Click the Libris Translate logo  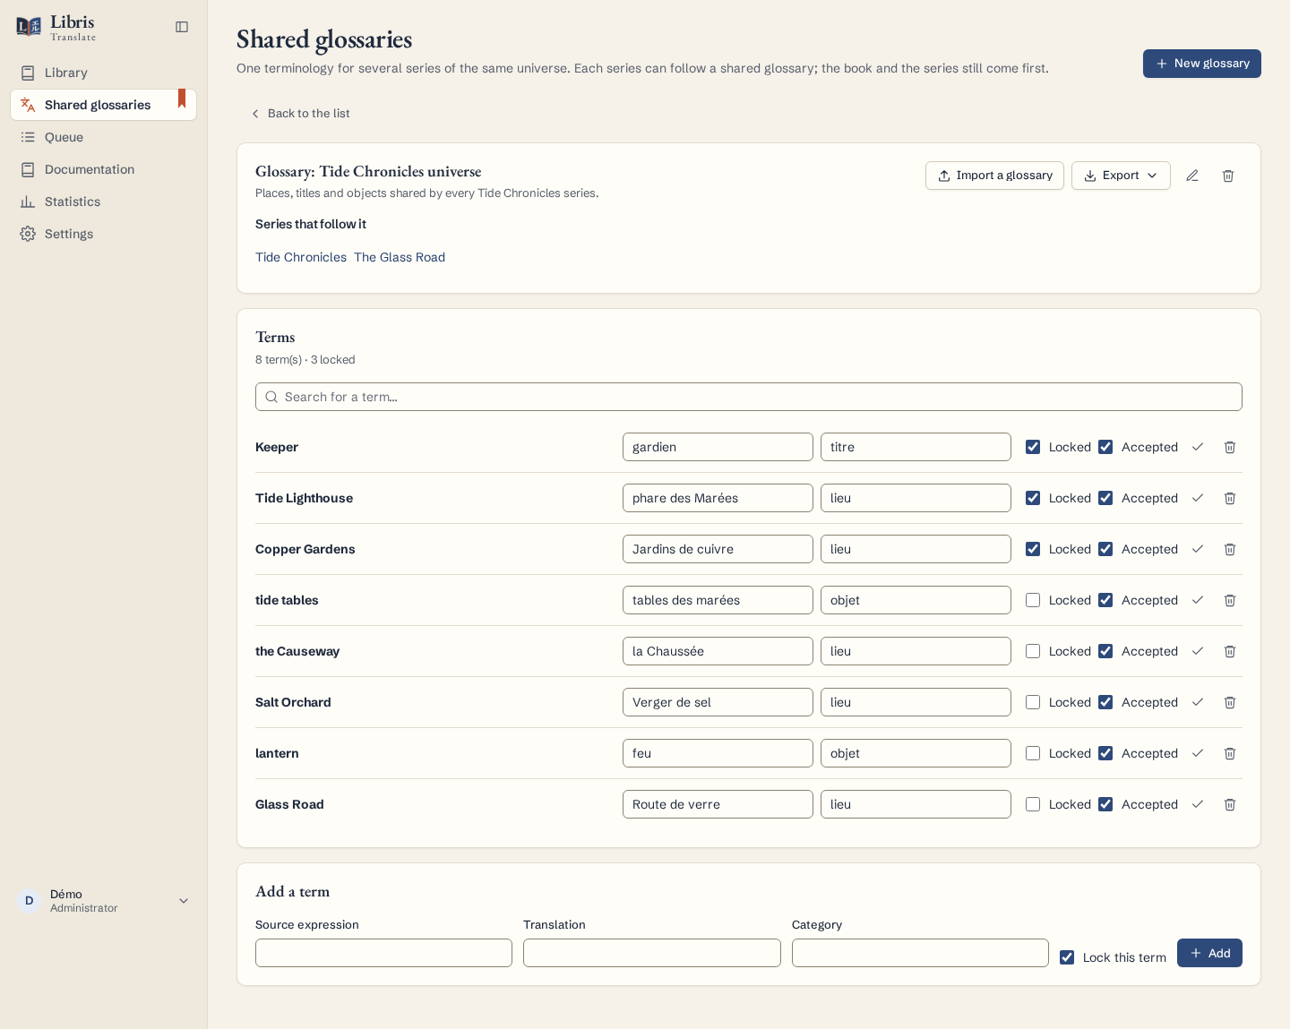[56, 27]
